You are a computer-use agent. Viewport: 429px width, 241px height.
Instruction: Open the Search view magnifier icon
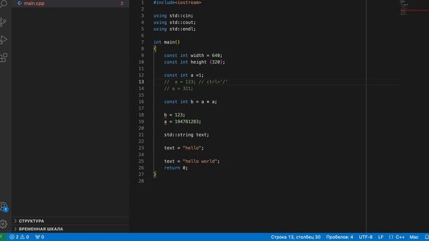[4, 3]
